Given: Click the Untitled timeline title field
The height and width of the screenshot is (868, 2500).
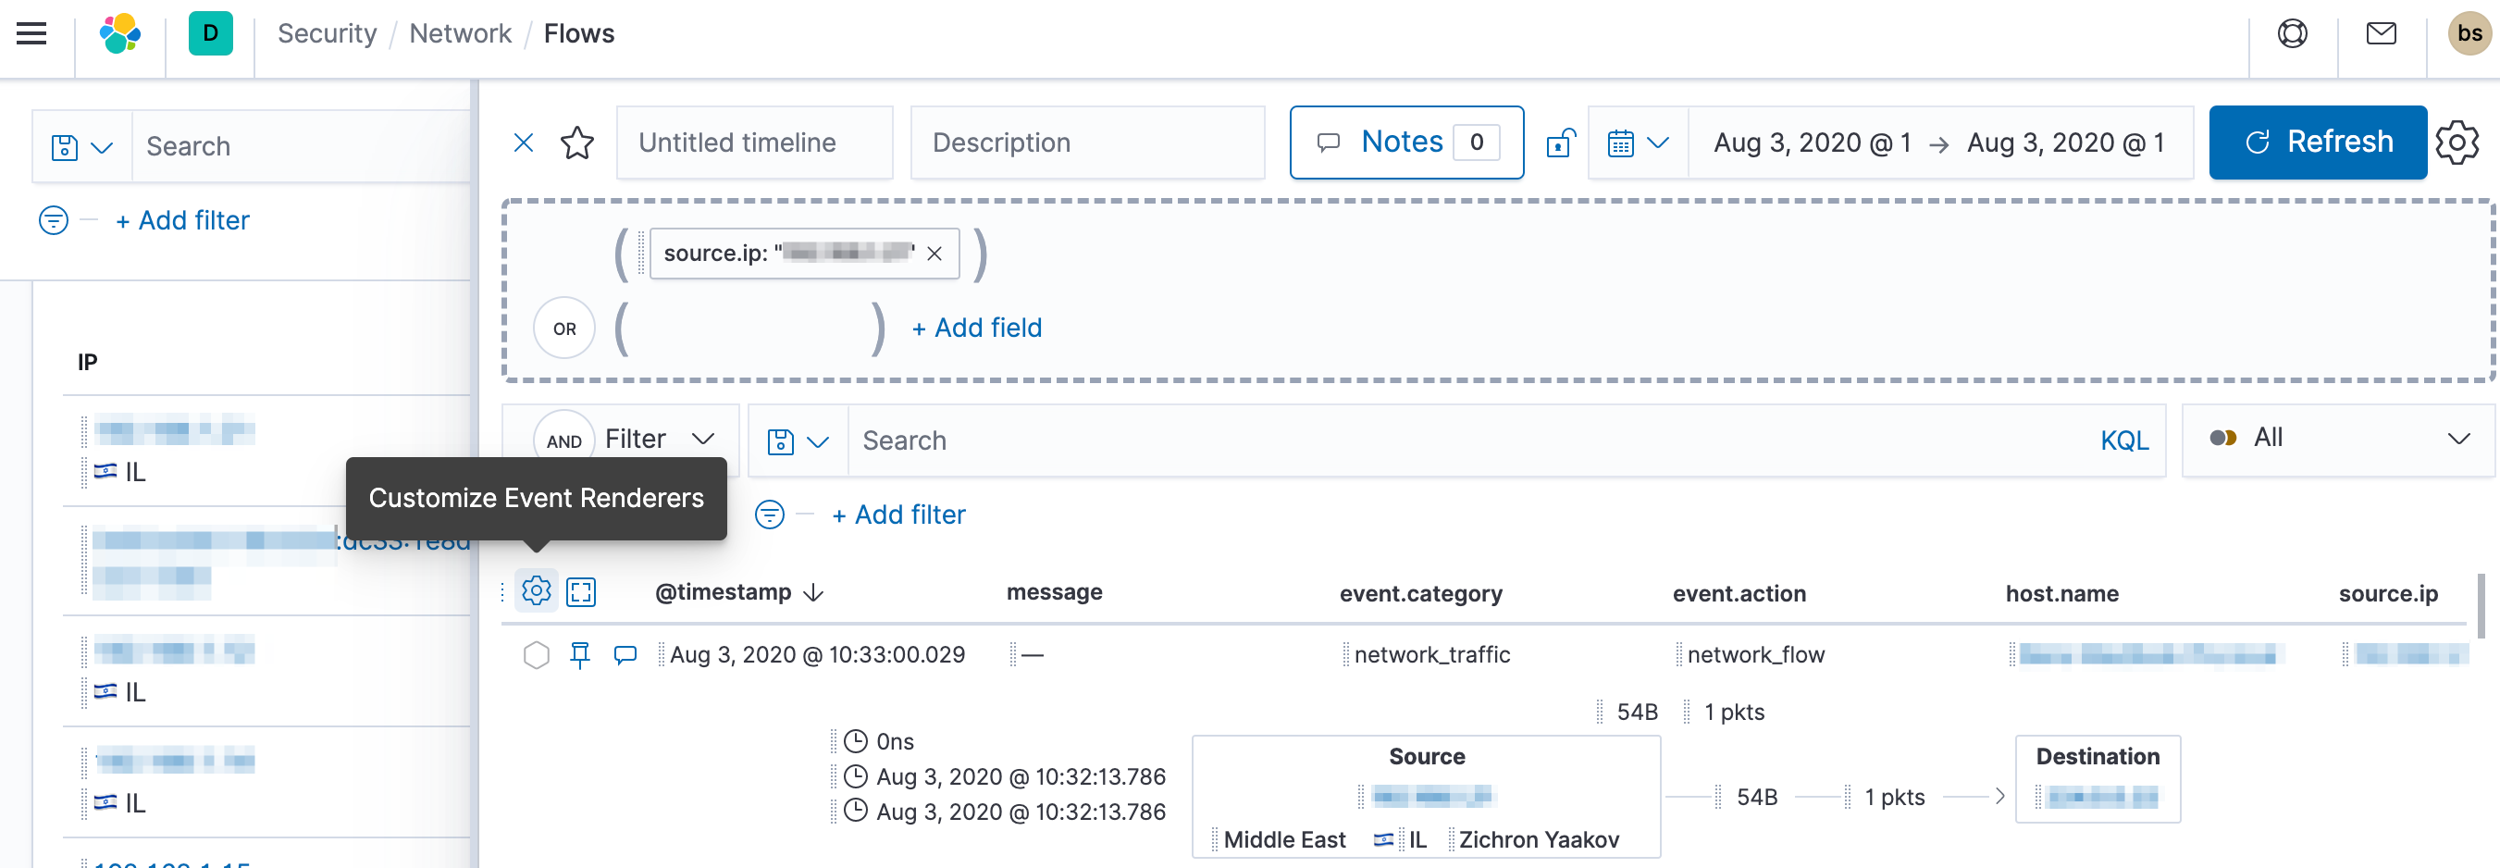Looking at the screenshot, I should pos(755,143).
